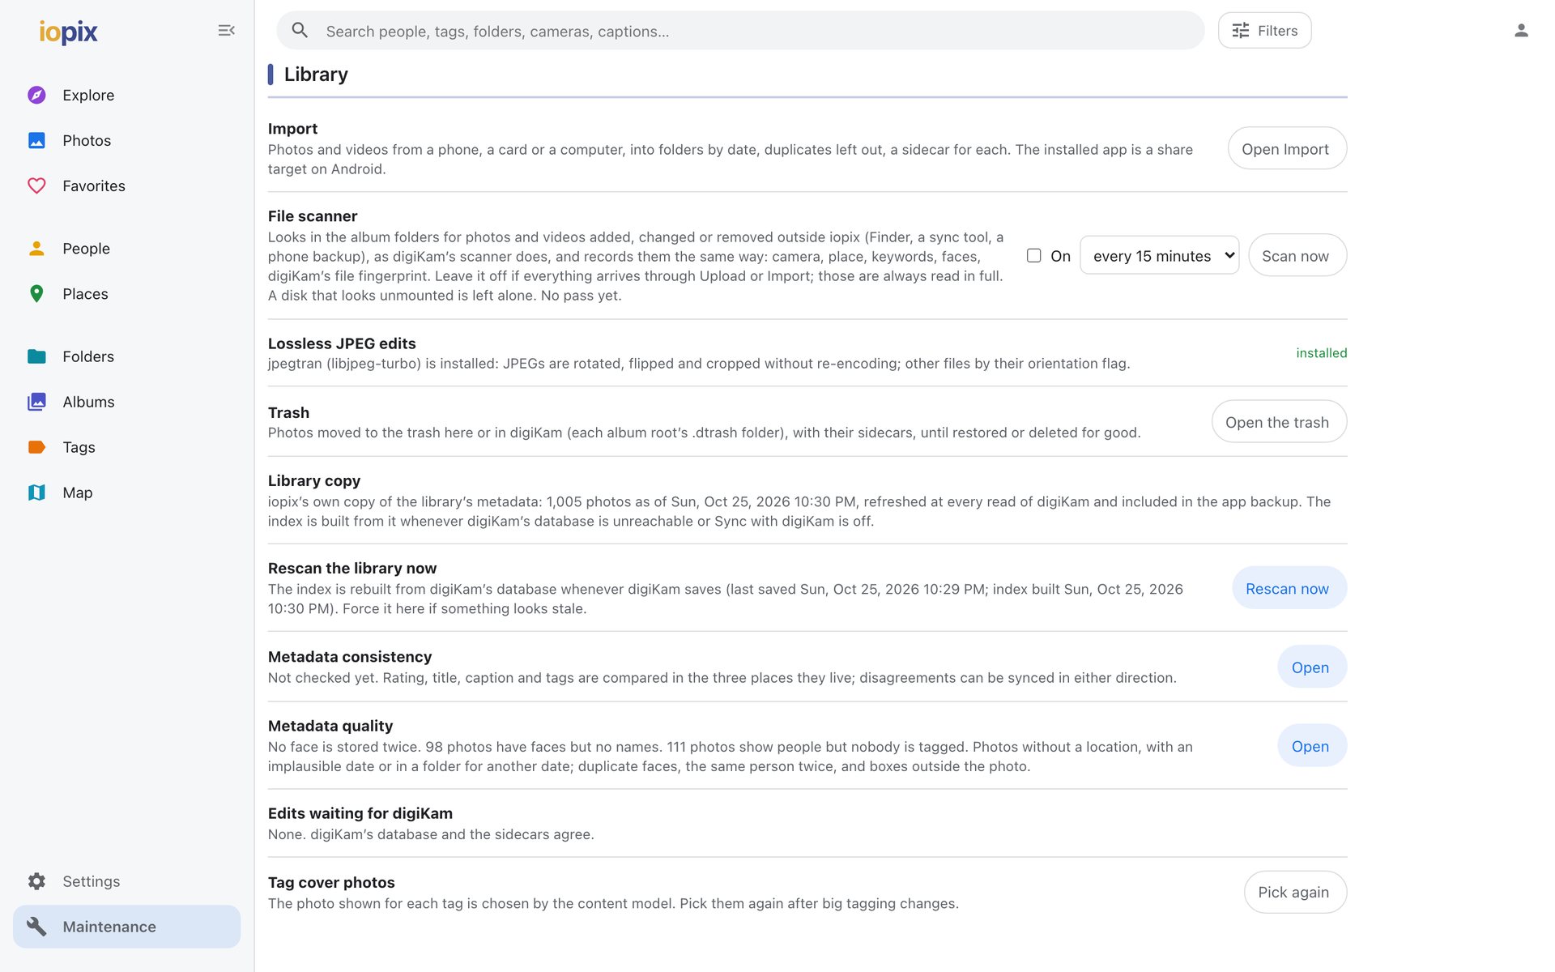Click the Settings gear icon
1555x972 pixels.
point(36,880)
